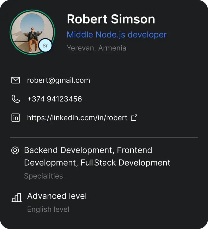Click the name Robert Simson
Image resolution: width=208 pixels, height=229 pixels.
[111, 19]
